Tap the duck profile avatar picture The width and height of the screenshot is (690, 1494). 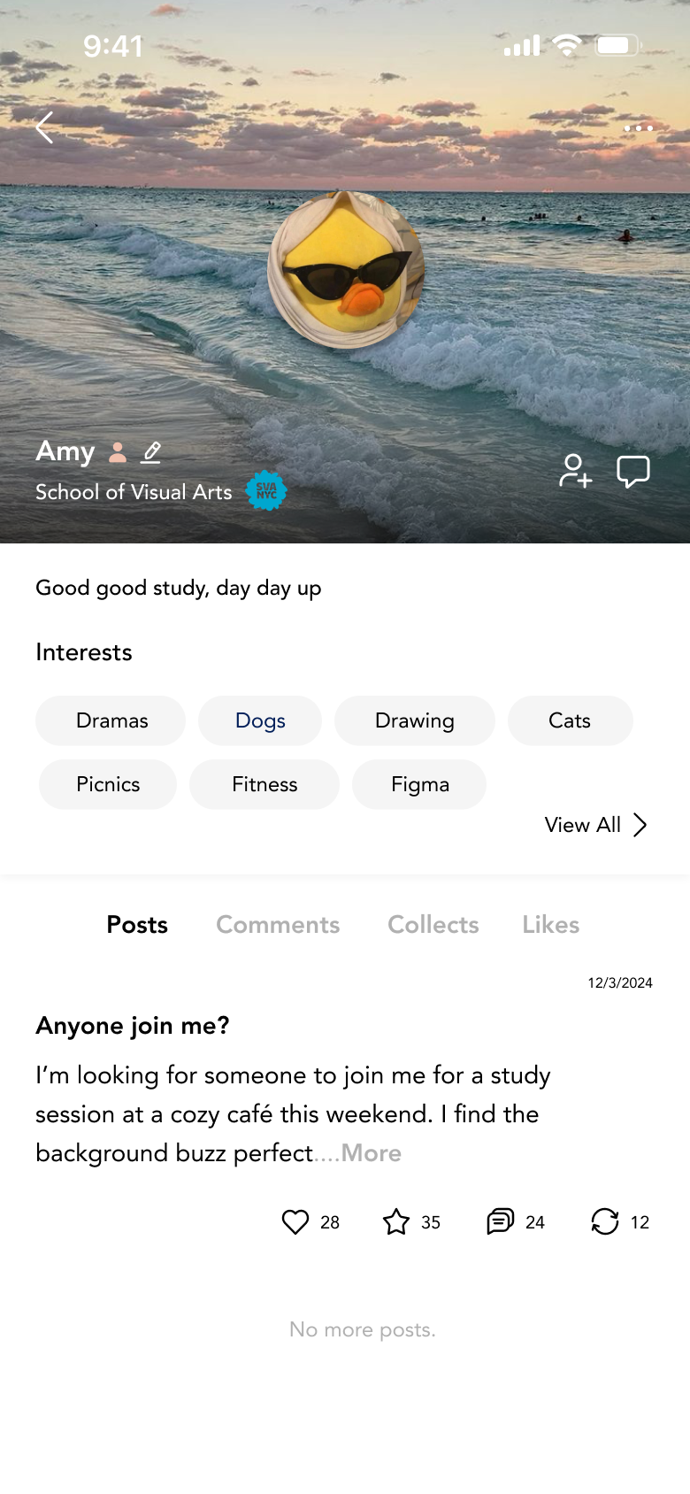click(x=346, y=270)
